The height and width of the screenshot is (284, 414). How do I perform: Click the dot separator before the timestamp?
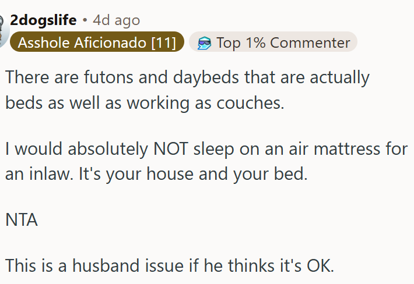pyautogui.click(x=85, y=20)
